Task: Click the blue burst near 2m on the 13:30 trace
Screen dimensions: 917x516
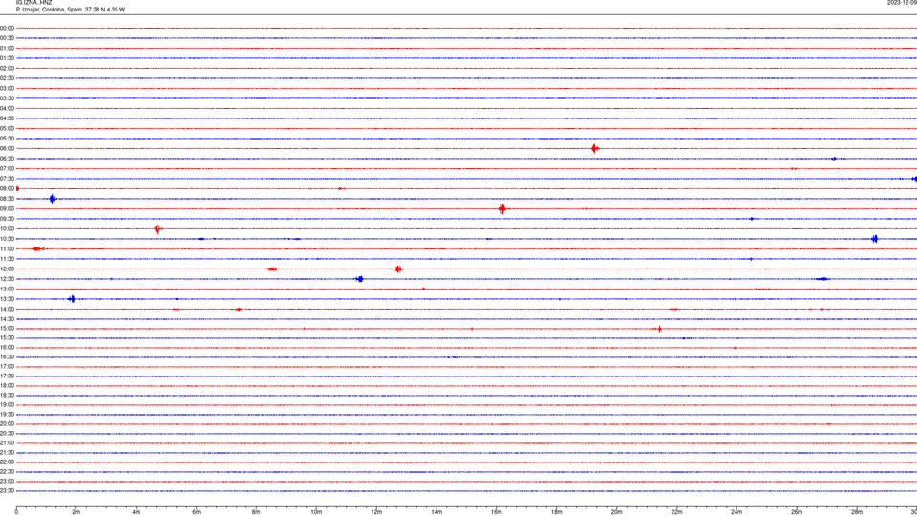Action: tap(72, 299)
